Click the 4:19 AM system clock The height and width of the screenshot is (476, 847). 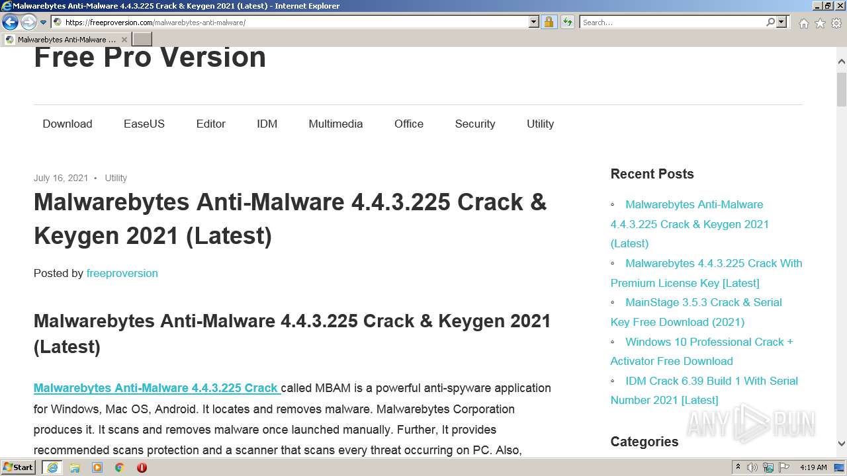point(813,467)
